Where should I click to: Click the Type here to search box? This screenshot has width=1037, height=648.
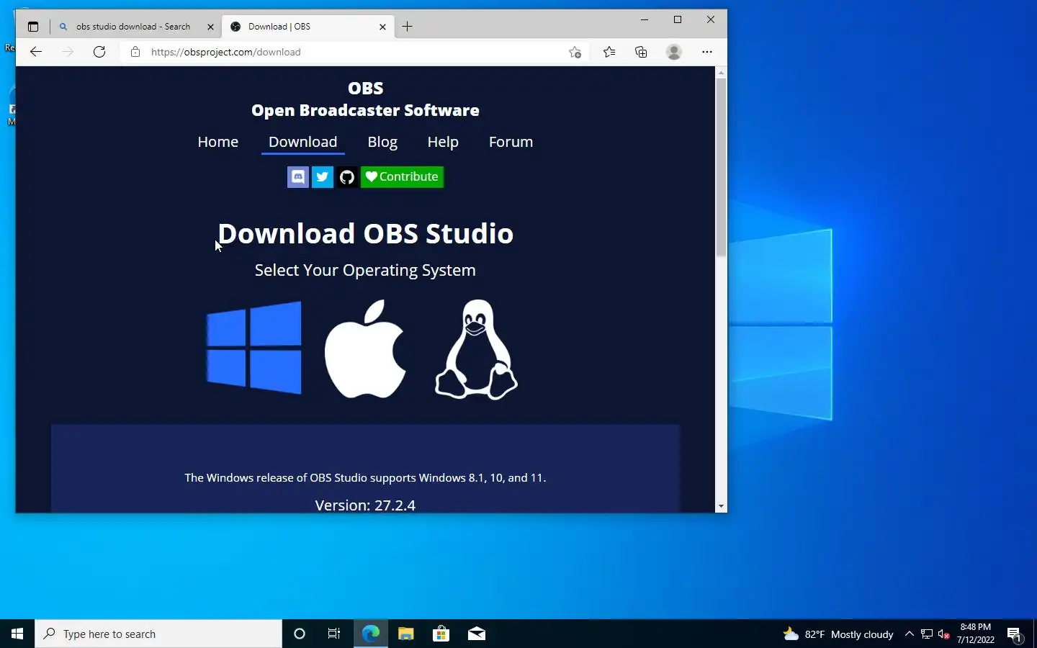pos(158,634)
